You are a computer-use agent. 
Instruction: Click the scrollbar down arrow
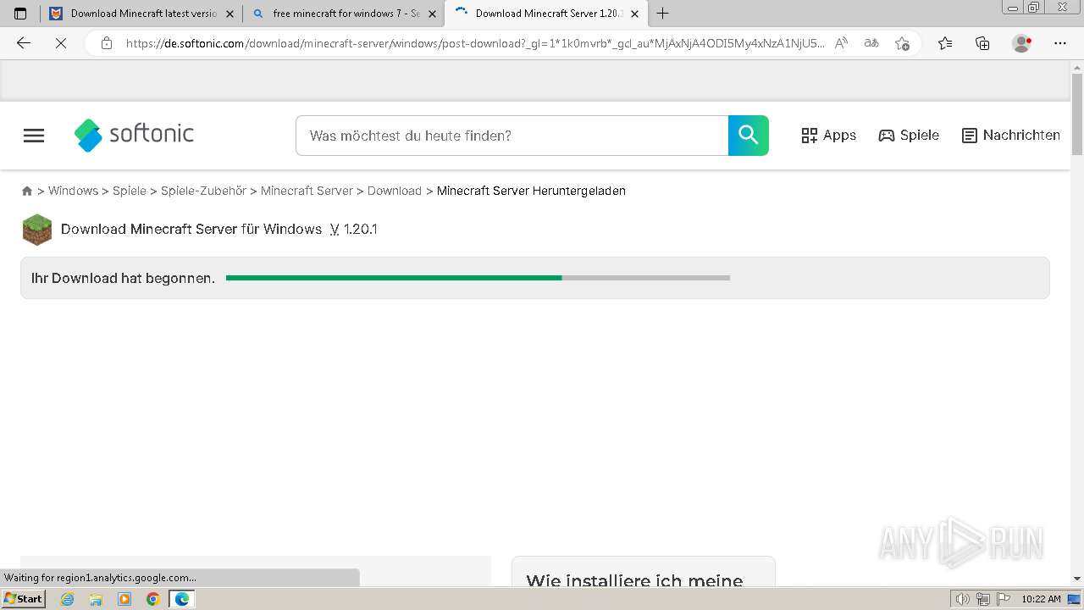click(1077, 578)
